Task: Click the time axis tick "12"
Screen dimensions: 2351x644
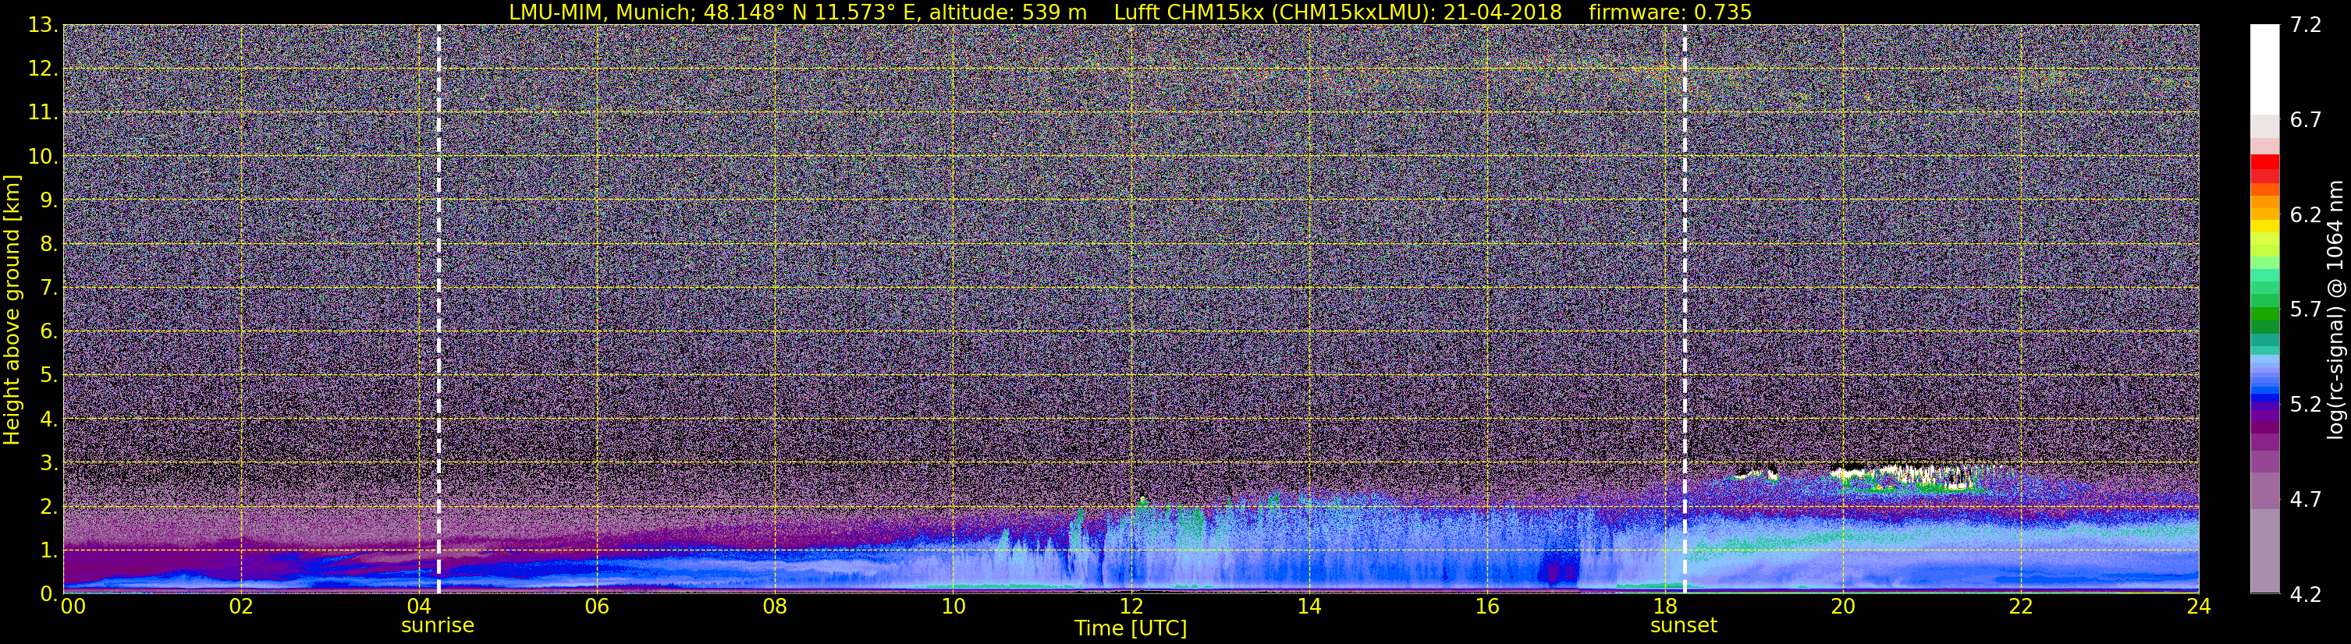Action: click(x=1130, y=607)
